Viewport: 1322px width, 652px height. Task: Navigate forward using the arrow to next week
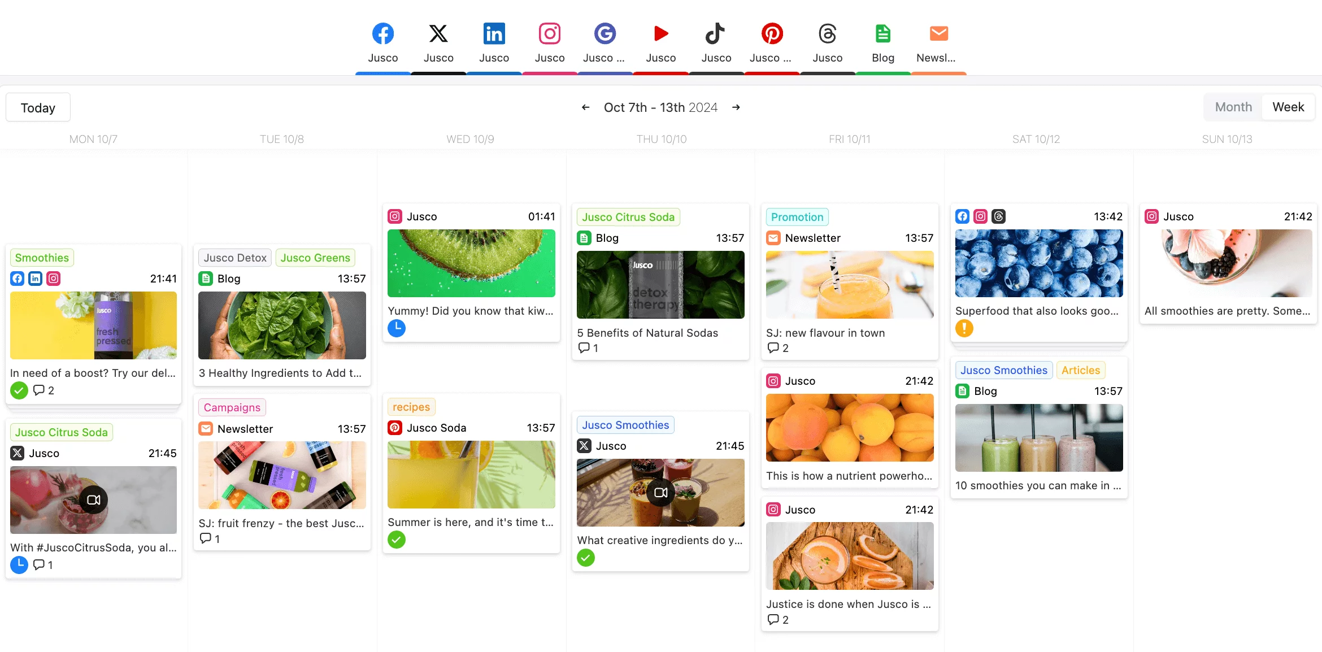735,107
